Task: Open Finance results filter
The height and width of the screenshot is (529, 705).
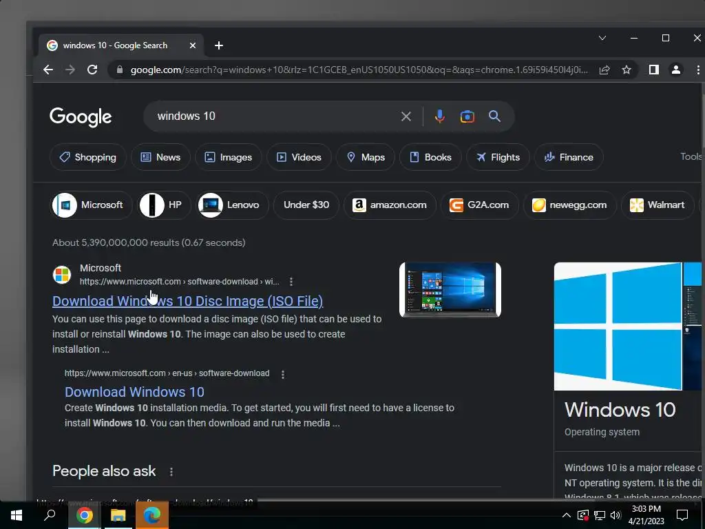Action: pos(569,157)
